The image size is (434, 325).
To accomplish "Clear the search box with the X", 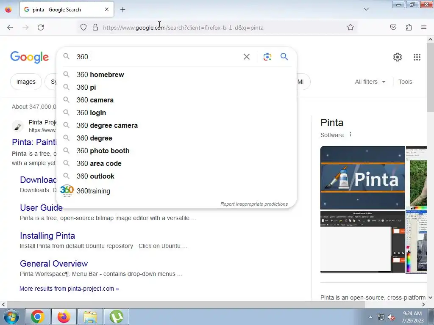I will [x=246, y=57].
